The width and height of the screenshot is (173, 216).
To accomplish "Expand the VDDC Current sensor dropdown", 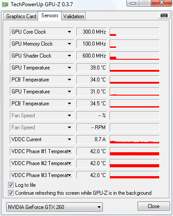I will coord(69,139).
